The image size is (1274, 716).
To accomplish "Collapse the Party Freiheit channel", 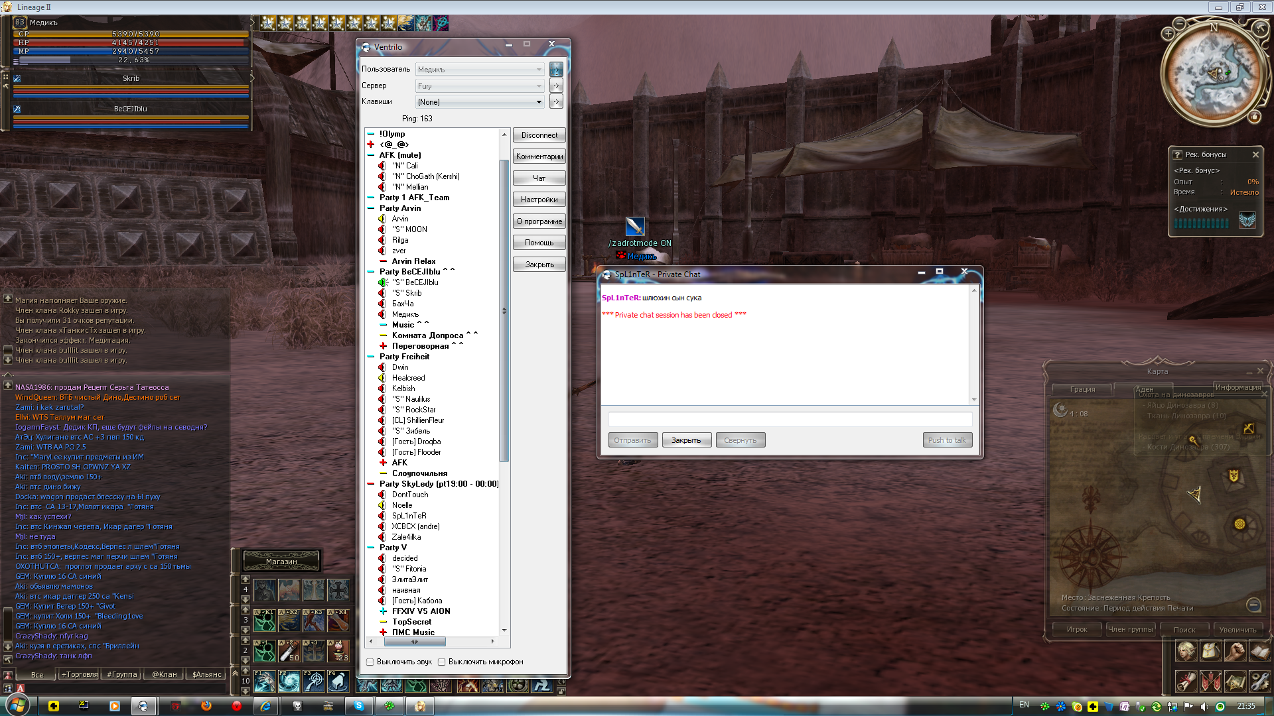I will (371, 357).
